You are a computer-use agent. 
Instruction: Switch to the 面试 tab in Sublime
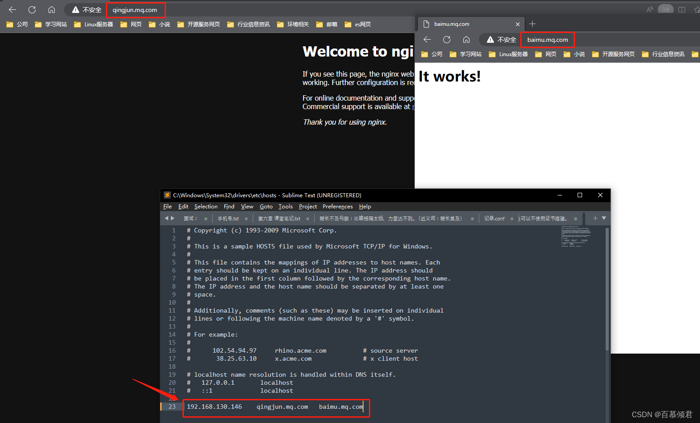[190, 219]
